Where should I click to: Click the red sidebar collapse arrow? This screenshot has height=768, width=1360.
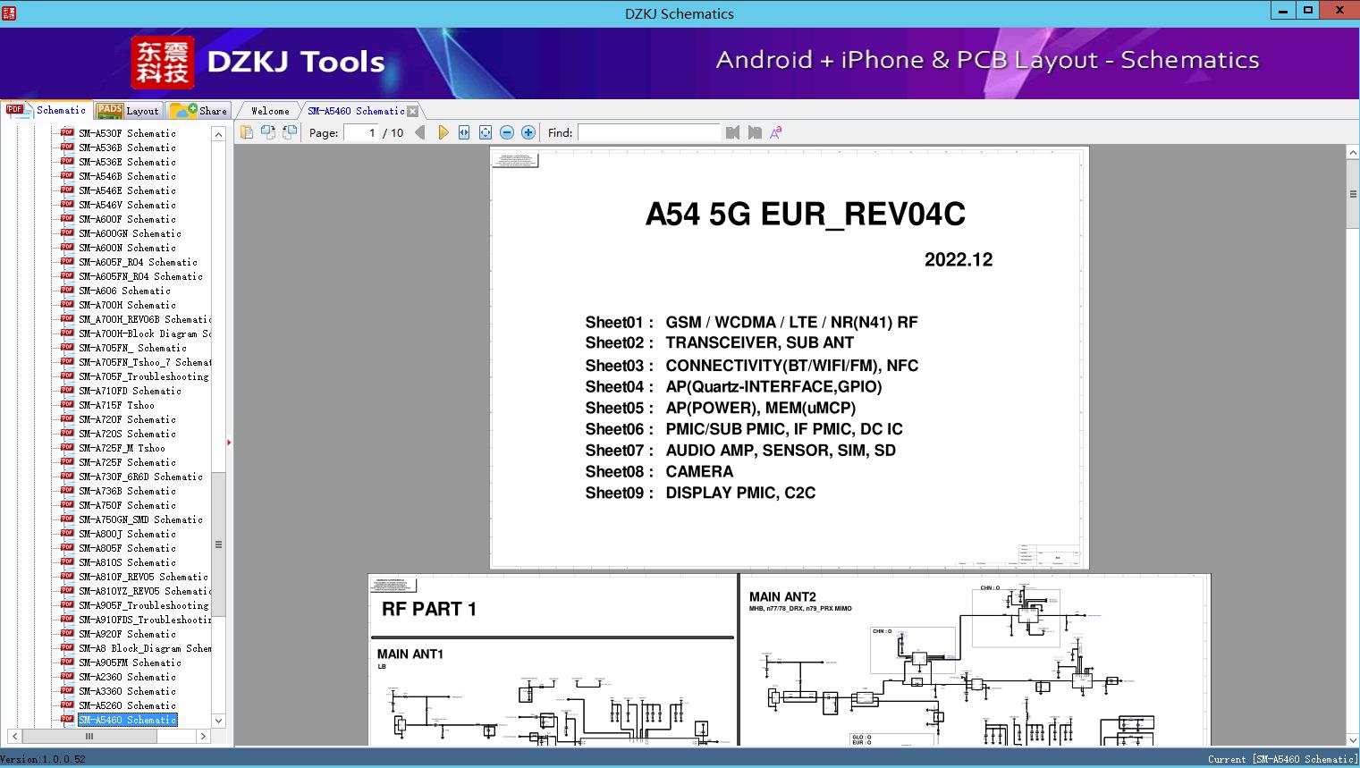pyautogui.click(x=229, y=442)
